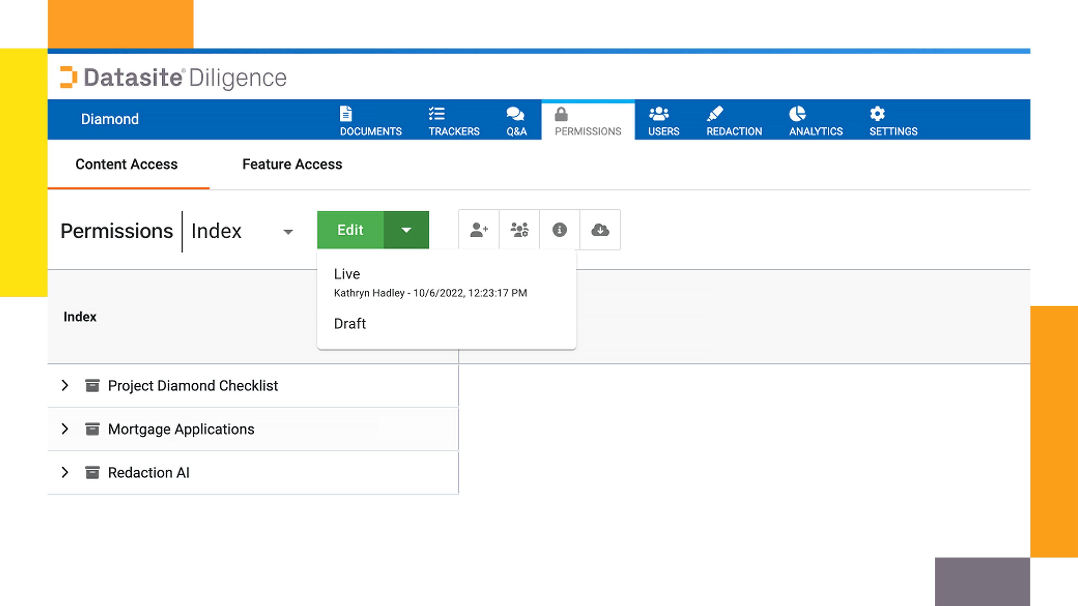Select the Permissions lock tab

tap(588, 121)
